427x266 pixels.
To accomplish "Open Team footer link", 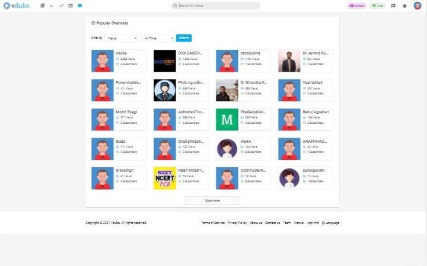I will pyautogui.click(x=287, y=223).
